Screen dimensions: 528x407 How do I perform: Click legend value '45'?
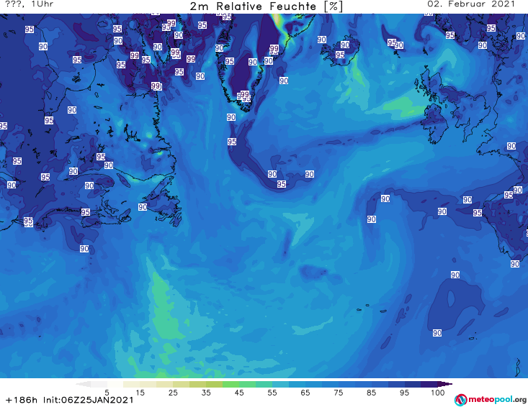[x=239, y=393]
